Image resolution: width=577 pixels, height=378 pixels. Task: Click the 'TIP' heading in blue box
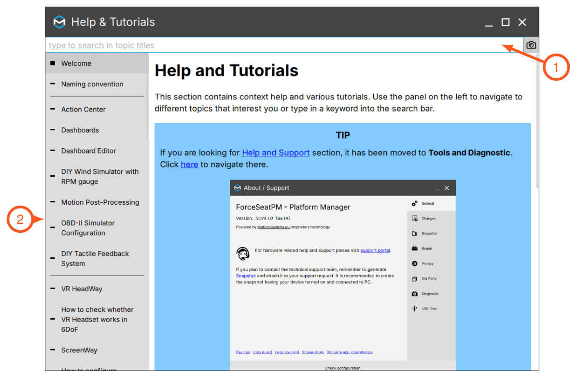(343, 135)
